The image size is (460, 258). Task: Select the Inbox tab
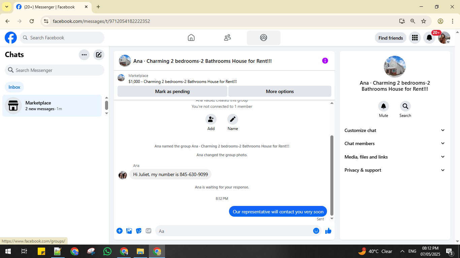(x=14, y=87)
